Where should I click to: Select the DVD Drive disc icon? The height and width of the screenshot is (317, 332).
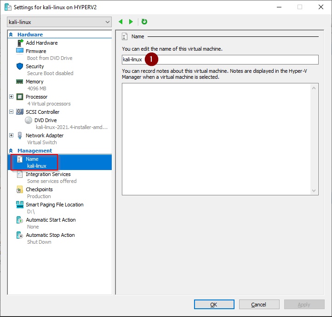pyautogui.click(x=29, y=120)
